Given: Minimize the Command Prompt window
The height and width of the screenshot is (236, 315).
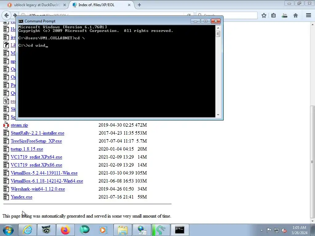Looking at the screenshot, I should 195,21.
